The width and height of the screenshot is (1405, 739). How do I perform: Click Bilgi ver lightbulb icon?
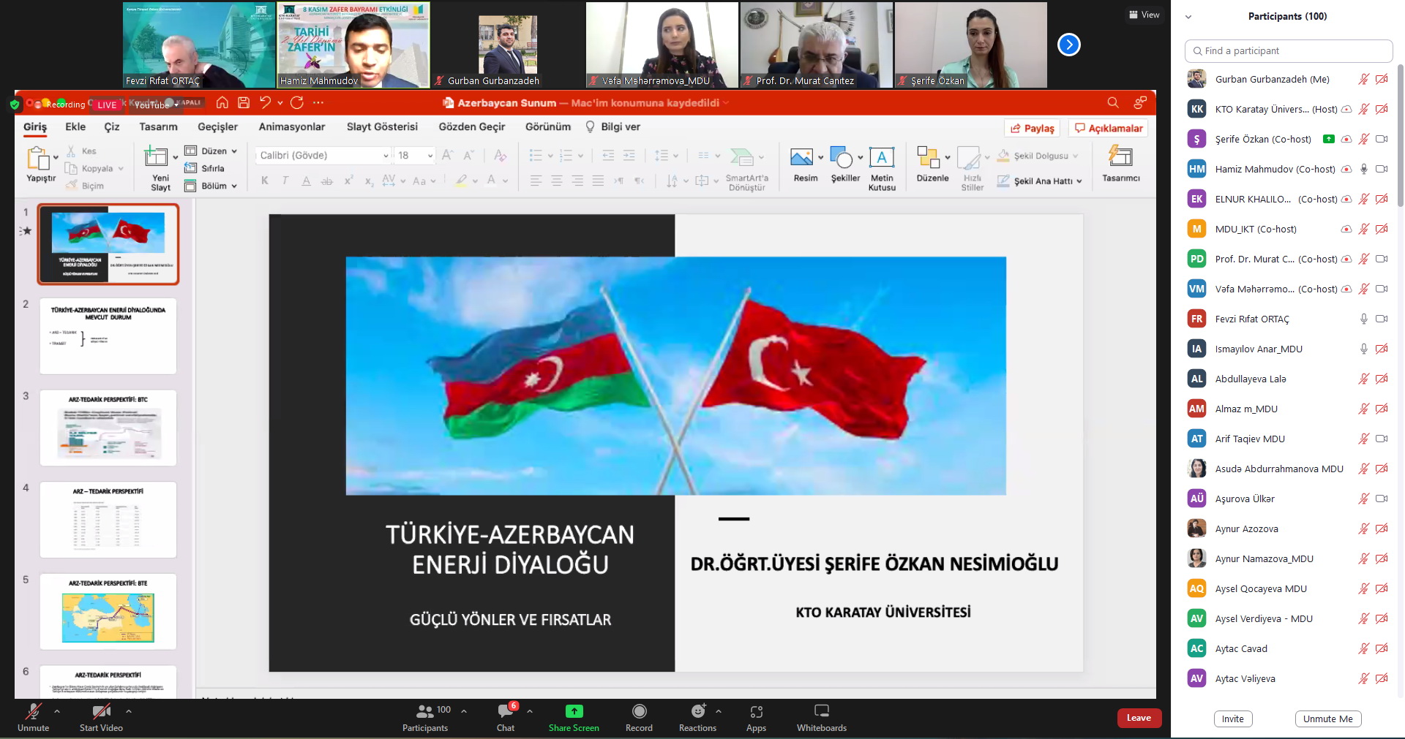pos(590,126)
